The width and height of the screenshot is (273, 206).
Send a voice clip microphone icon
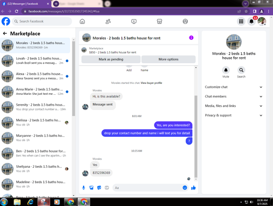coord(84,187)
